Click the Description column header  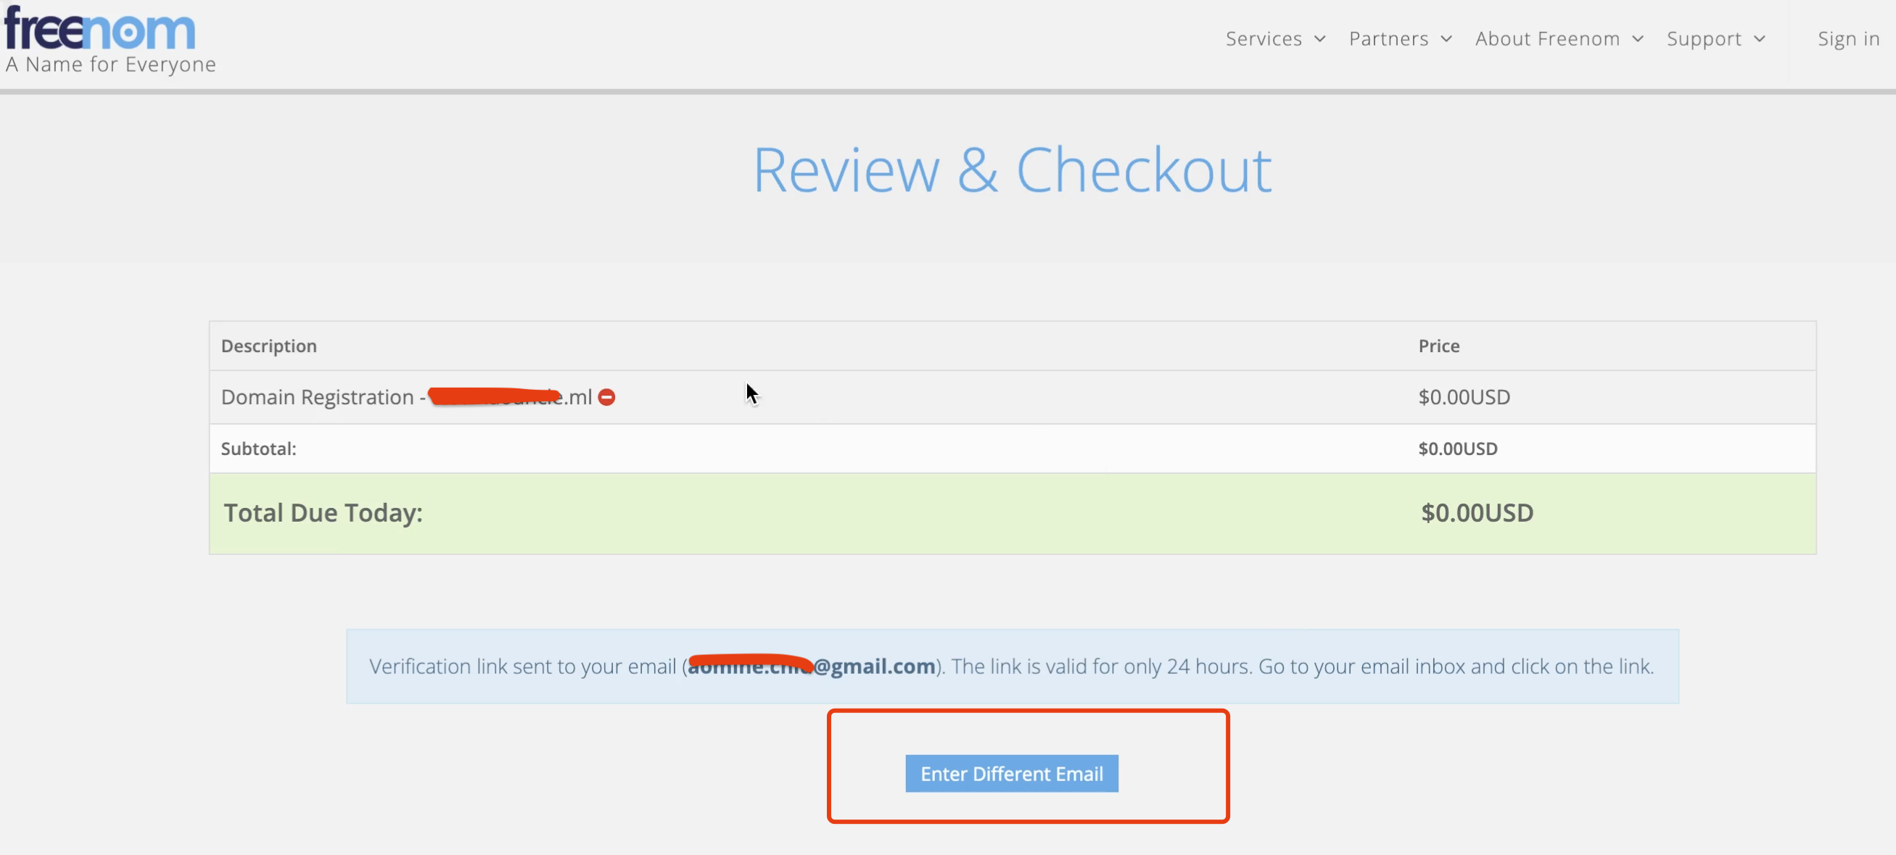pyautogui.click(x=268, y=346)
